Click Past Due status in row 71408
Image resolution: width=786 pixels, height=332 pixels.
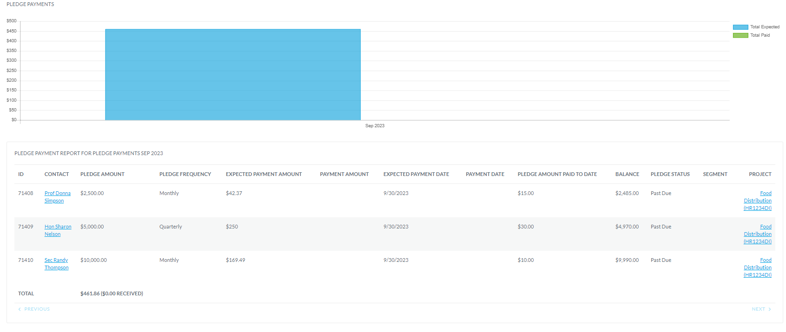click(x=661, y=193)
